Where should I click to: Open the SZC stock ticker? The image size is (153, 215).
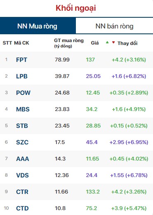tap(22, 142)
